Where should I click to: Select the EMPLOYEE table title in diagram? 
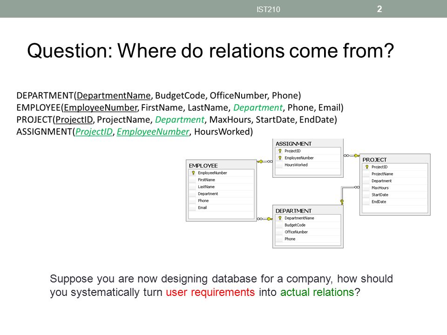pos(203,166)
